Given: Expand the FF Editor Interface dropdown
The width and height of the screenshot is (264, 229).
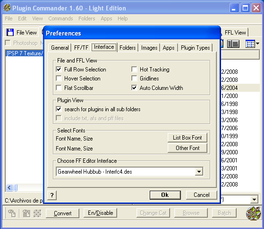Looking at the screenshot, I should click(199, 172).
